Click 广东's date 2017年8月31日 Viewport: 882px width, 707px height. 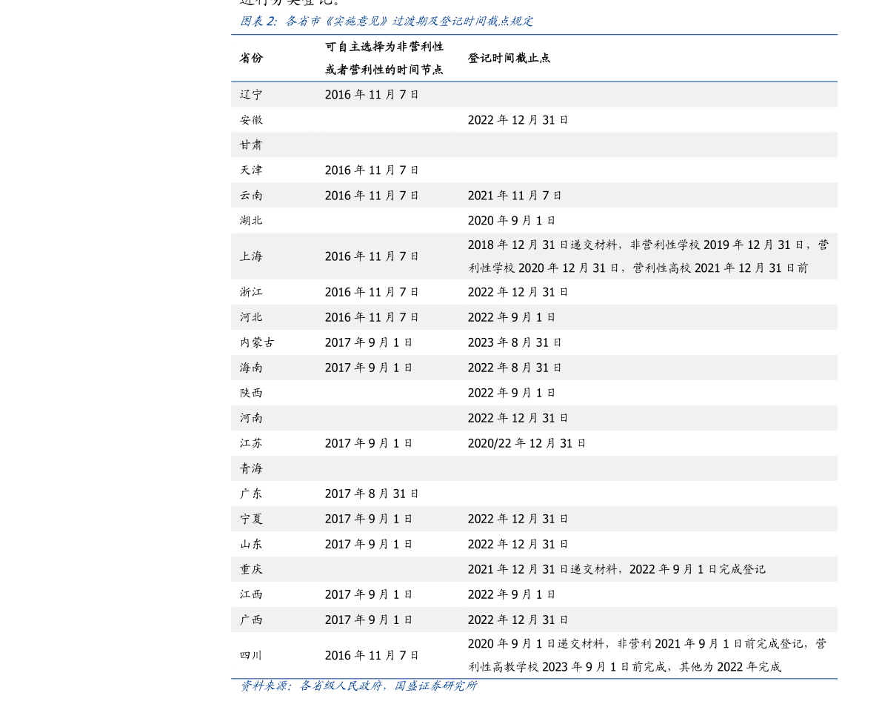(372, 494)
